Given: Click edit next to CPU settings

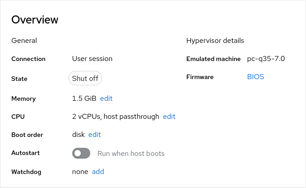Looking at the screenshot, I should click(169, 117).
